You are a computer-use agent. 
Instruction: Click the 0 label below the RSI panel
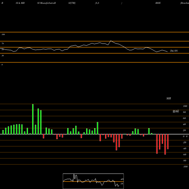(x=2, y=65)
